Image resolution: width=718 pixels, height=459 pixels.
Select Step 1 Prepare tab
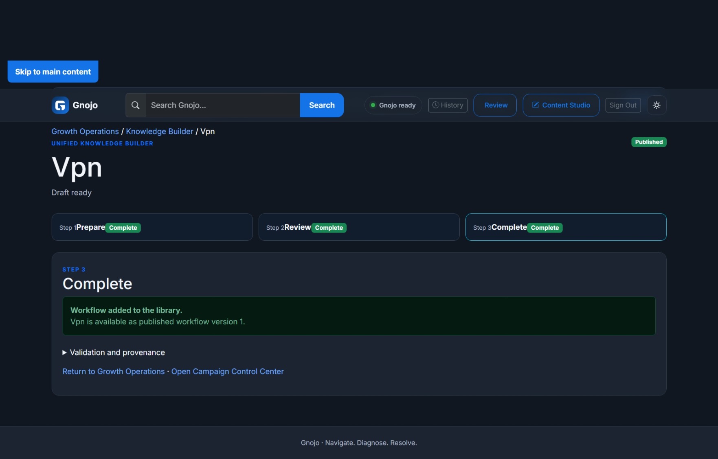tap(152, 227)
